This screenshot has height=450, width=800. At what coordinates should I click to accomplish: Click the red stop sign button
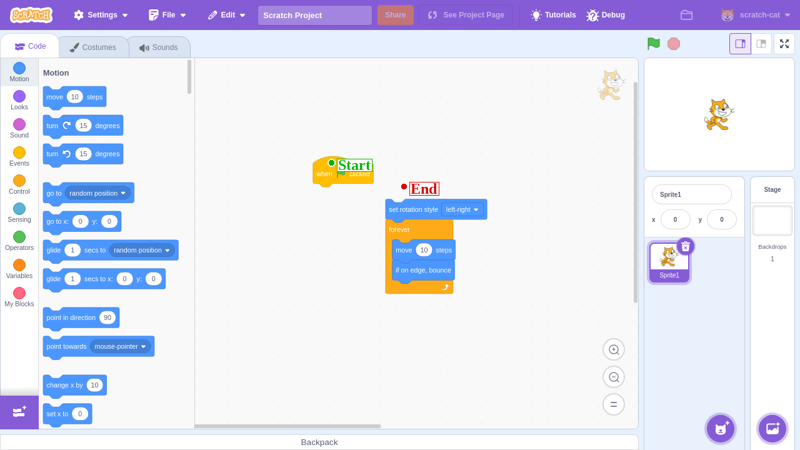(674, 44)
